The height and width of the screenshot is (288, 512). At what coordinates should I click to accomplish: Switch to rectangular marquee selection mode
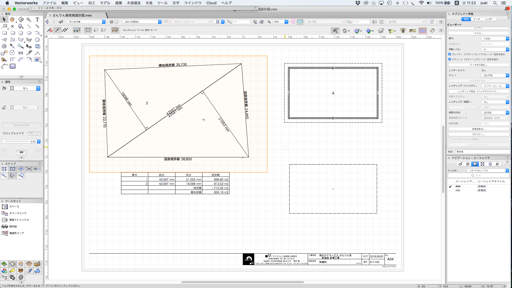tap(88, 30)
